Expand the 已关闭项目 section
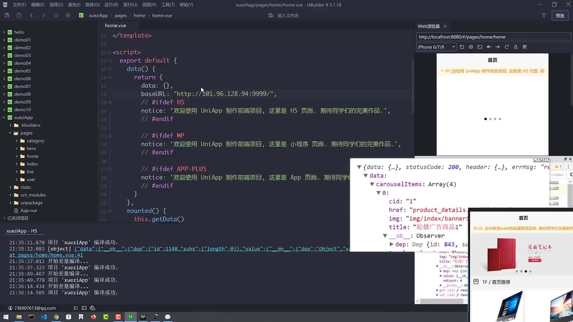573x322 pixels. pos(4,218)
